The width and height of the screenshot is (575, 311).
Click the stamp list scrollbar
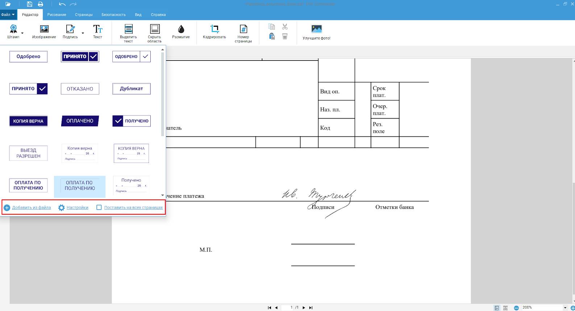point(162,94)
